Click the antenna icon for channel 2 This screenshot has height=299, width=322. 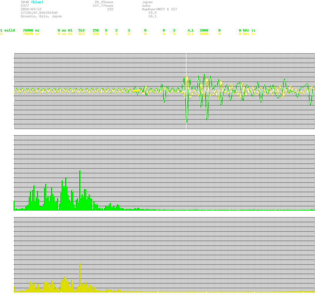pos(253,34)
